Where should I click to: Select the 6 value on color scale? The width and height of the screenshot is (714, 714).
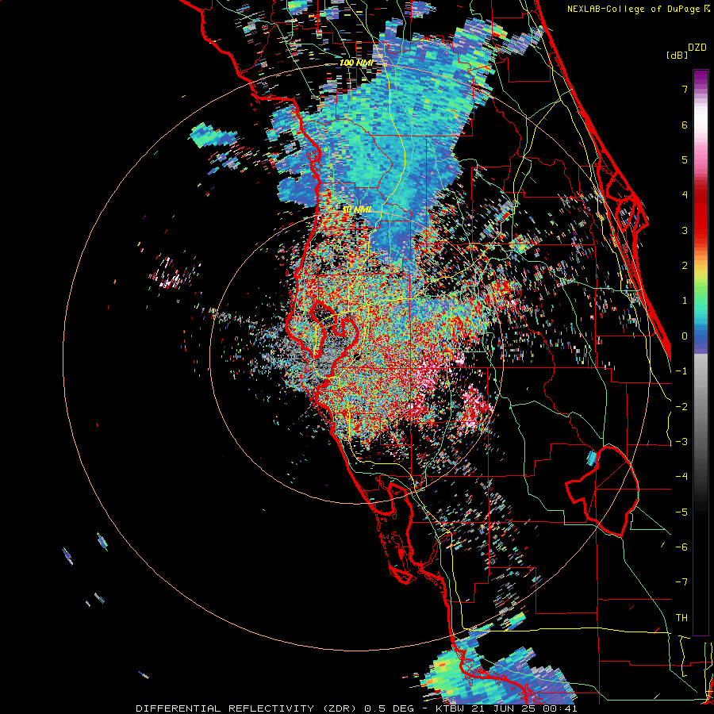(x=685, y=125)
